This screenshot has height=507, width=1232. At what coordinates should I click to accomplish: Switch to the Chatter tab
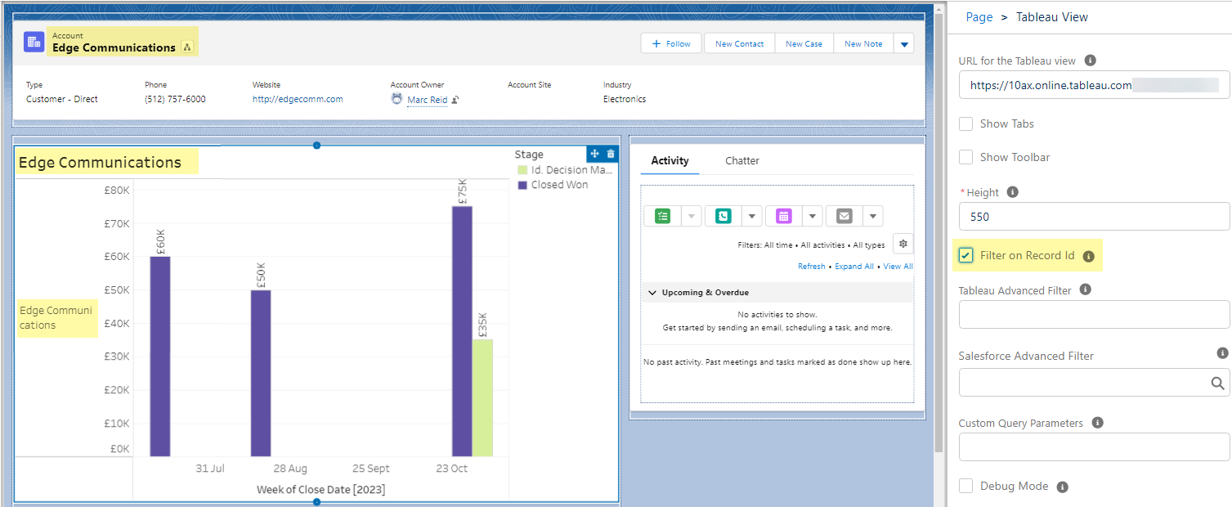coord(742,161)
